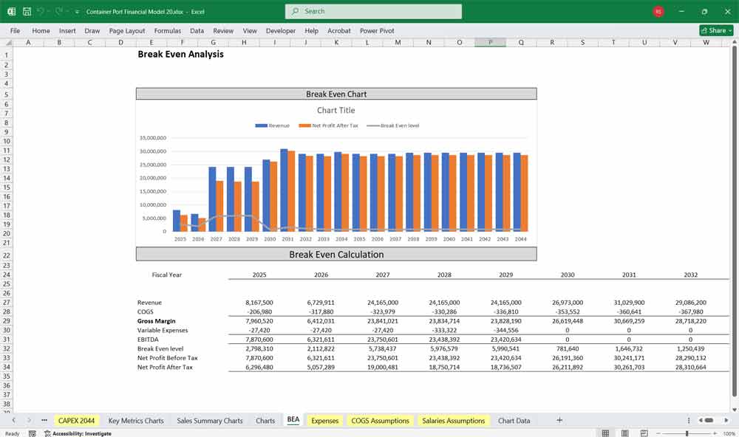Select cell with the Break Even level value 781,640
This screenshot has width=739, height=437.
point(568,348)
